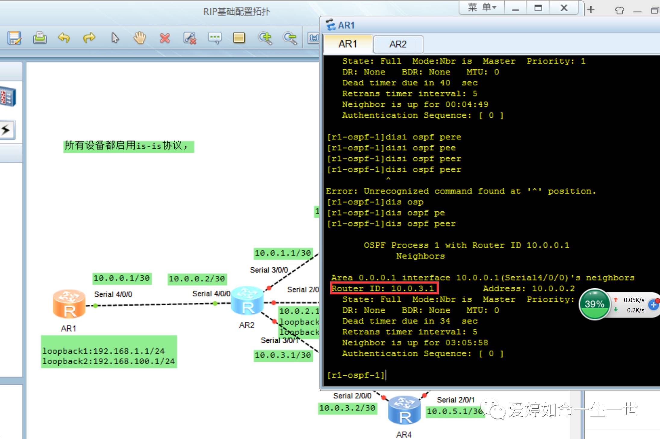Click the 39% memory accelerator ball
Viewport: 660px width, 439px height.
(594, 304)
